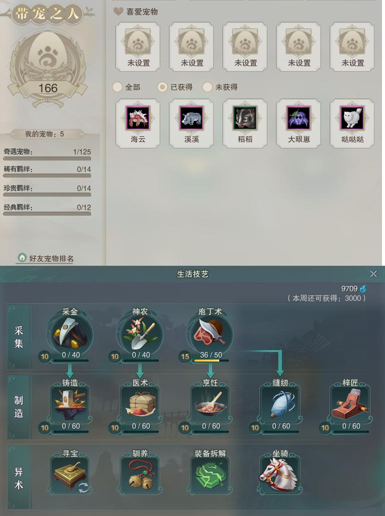Select the 坐骑 horse mount icon

point(280,475)
